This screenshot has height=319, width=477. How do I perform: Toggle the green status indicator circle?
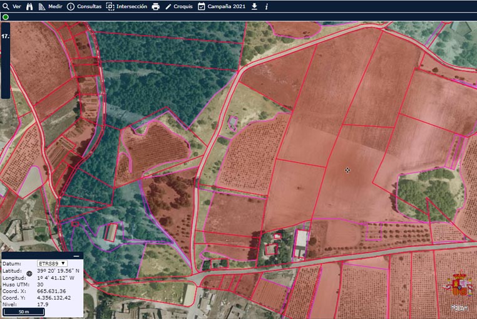coord(6,17)
